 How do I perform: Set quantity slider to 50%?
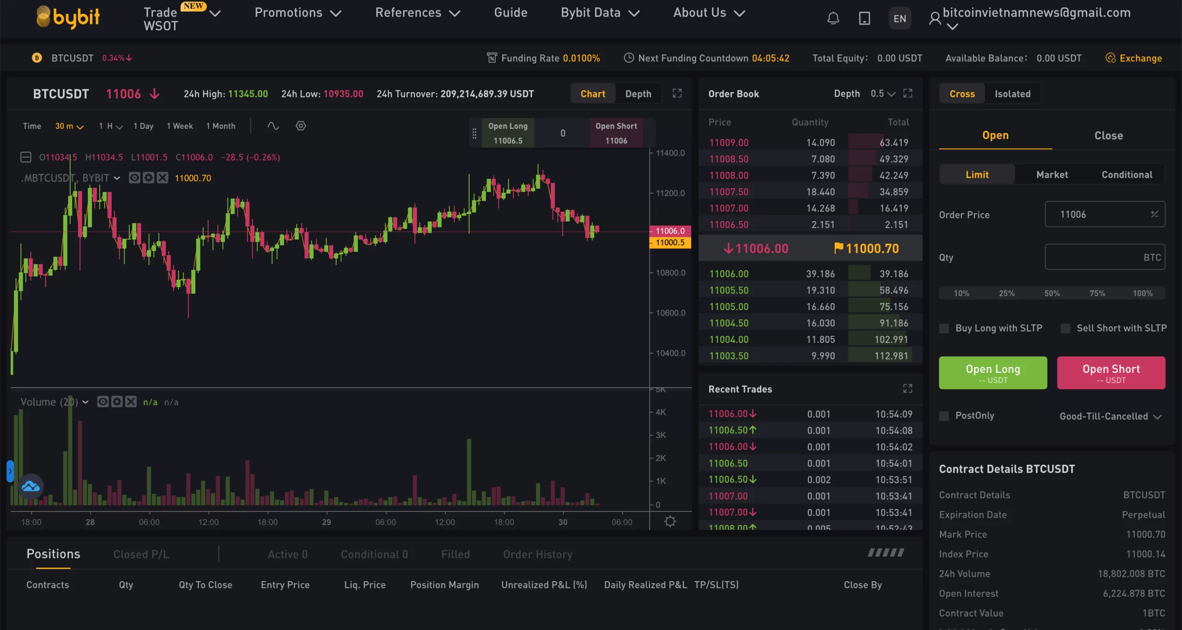[1052, 294]
